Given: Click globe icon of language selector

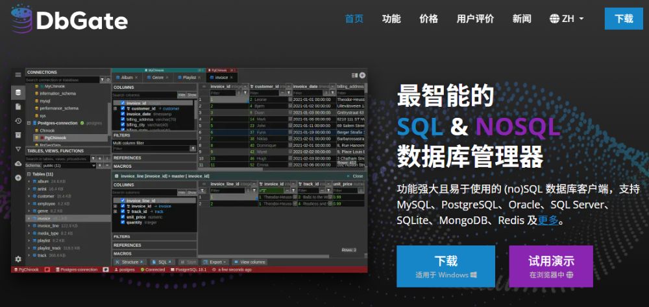Looking at the screenshot, I should [x=555, y=19].
